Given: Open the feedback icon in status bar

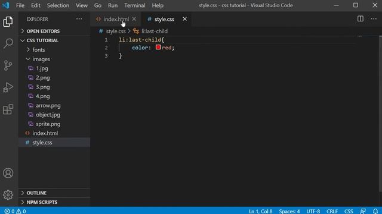Looking at the screenshot, I should pyautogui.click(x=363, y=211).
